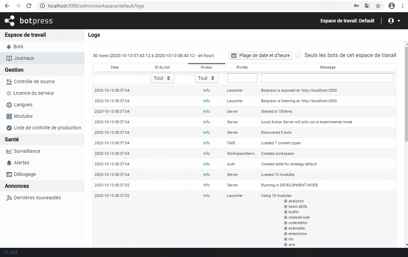Click Plage de date et d'heure button

pos(261,55)
